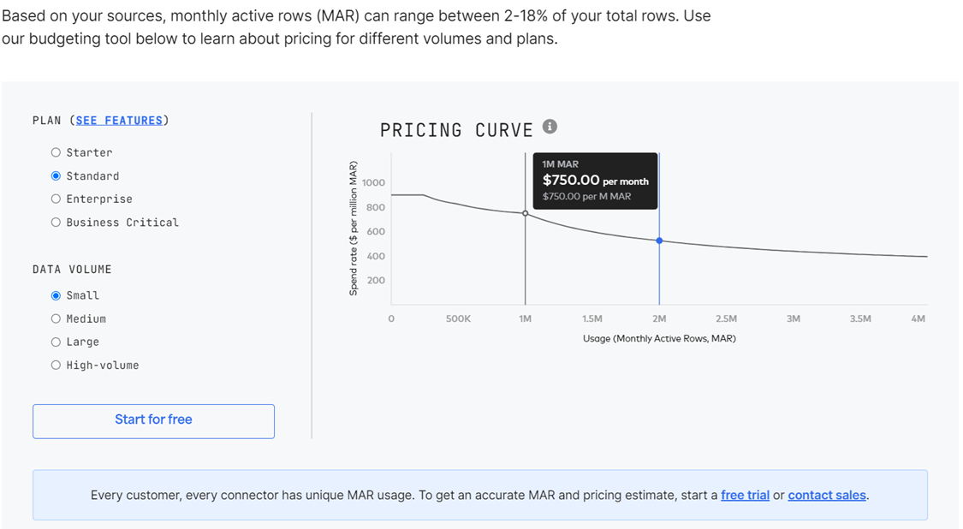
Task: Click the info icon beside Pricing Curve
Action: click(550, 127)
